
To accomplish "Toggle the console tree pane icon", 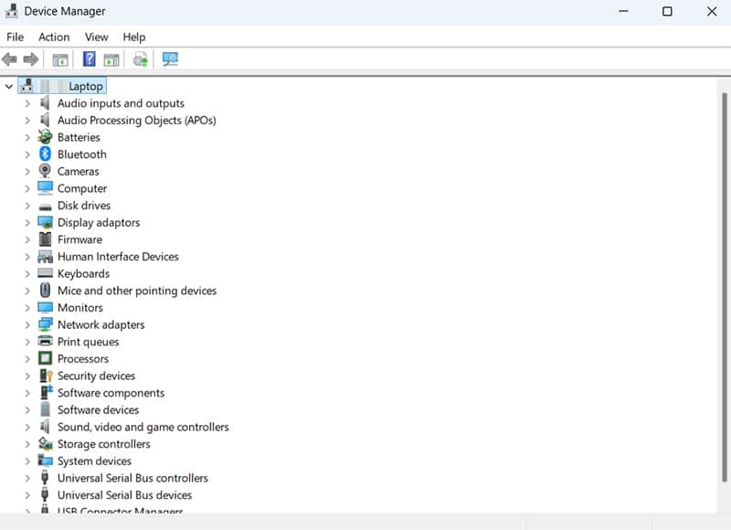I will [60, 58].
